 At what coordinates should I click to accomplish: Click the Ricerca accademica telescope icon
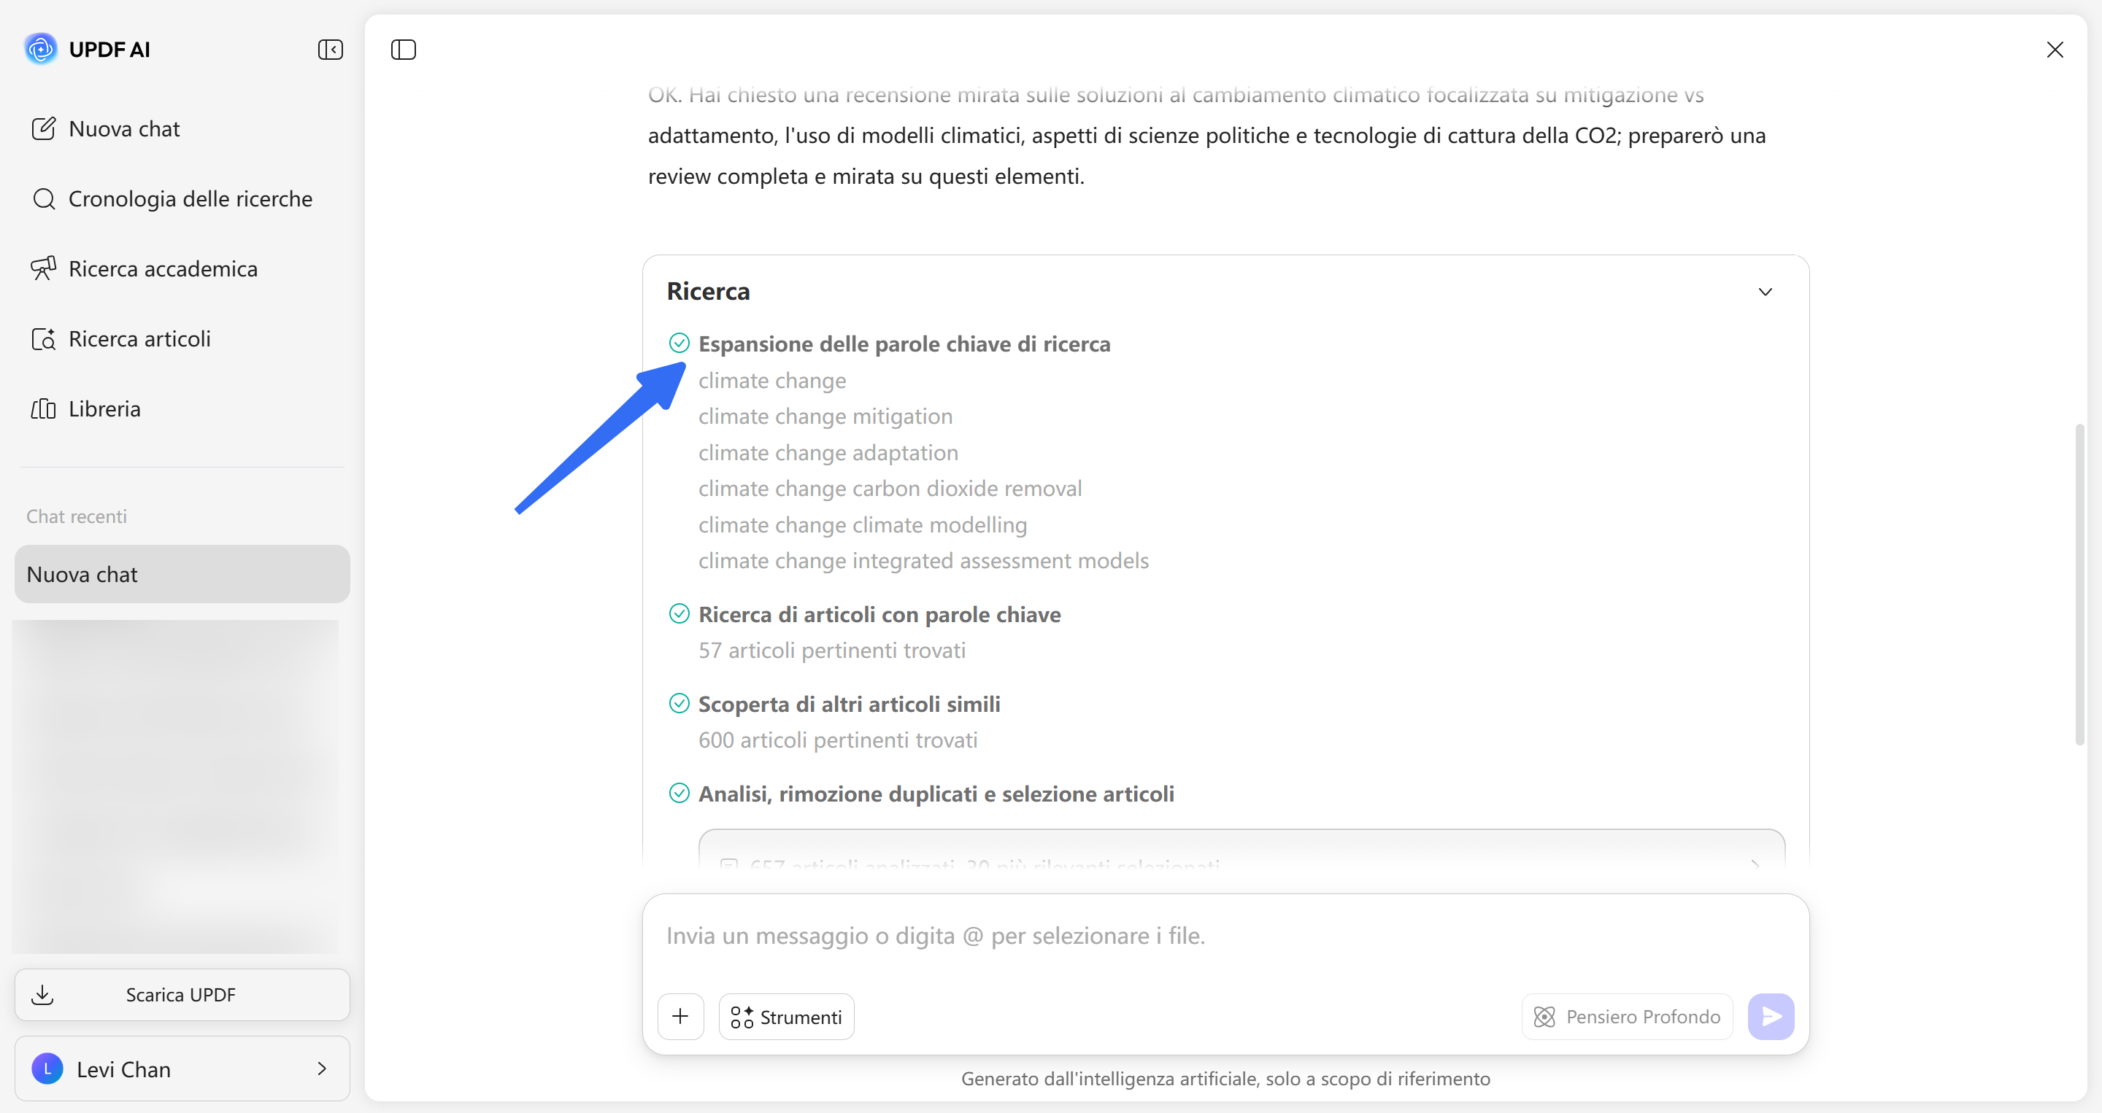43,268
